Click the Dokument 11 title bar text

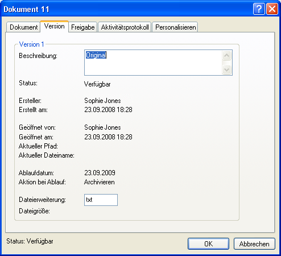26,9
